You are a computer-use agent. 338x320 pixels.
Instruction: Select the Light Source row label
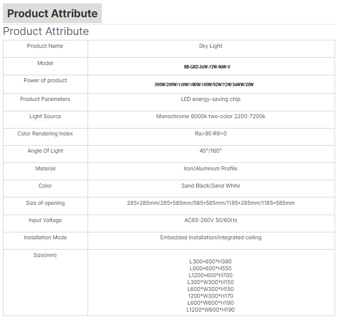[x=45, y=117]
